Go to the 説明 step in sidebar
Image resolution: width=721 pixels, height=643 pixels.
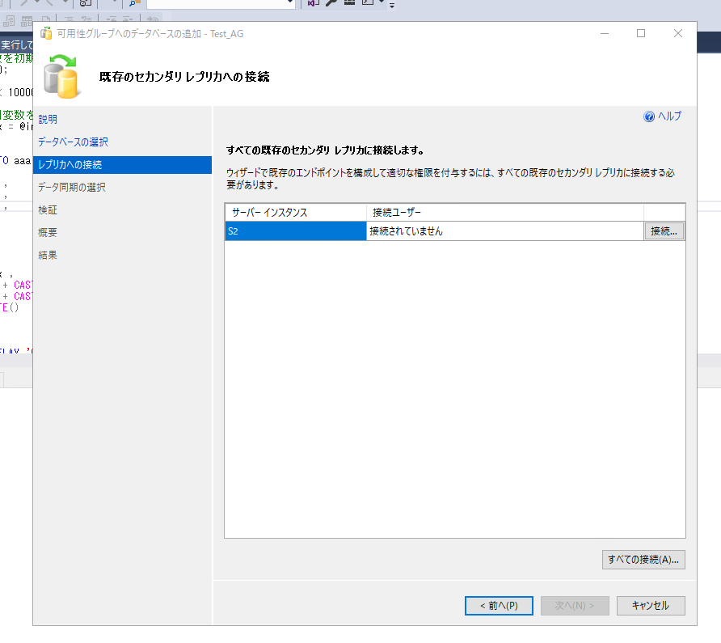[x=48, y=119]
